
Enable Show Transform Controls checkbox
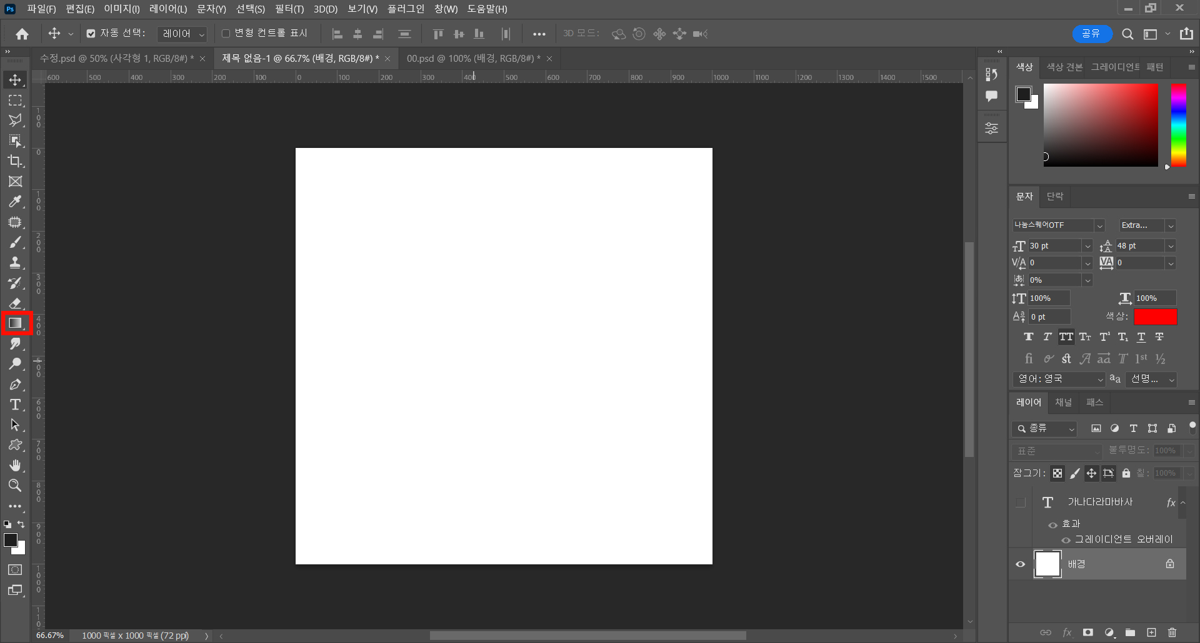[x=226, y=34]
